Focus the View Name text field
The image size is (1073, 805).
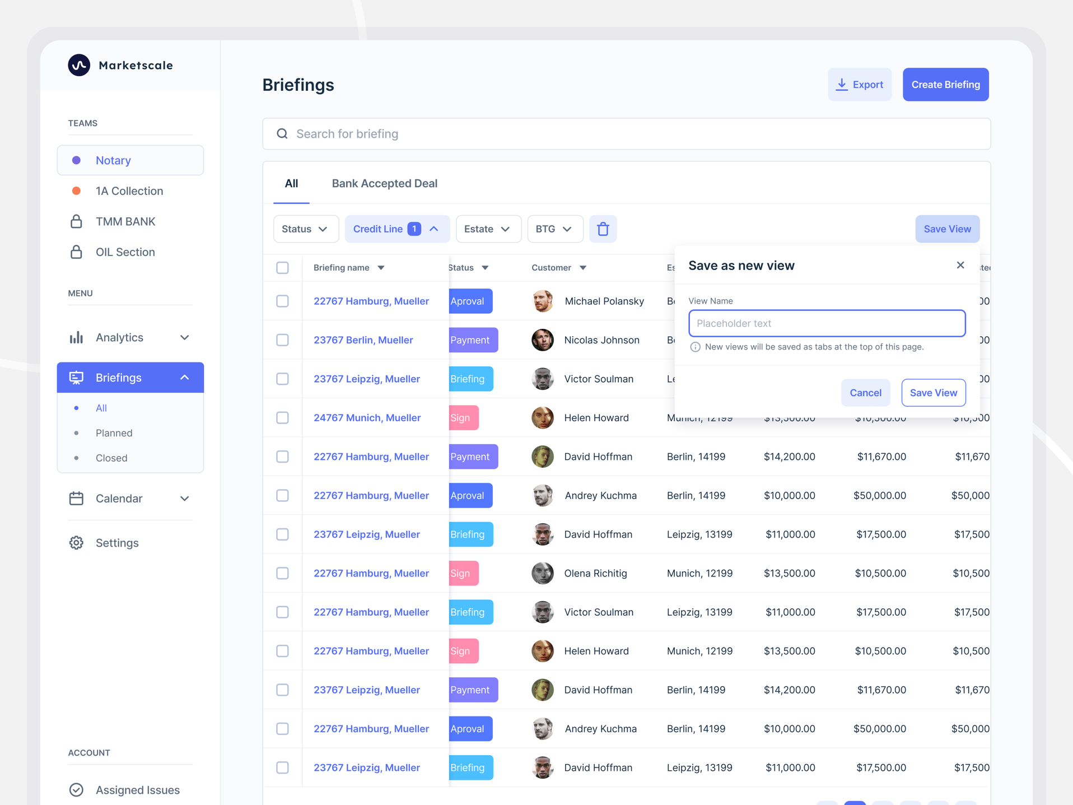[x=826, y=323]
